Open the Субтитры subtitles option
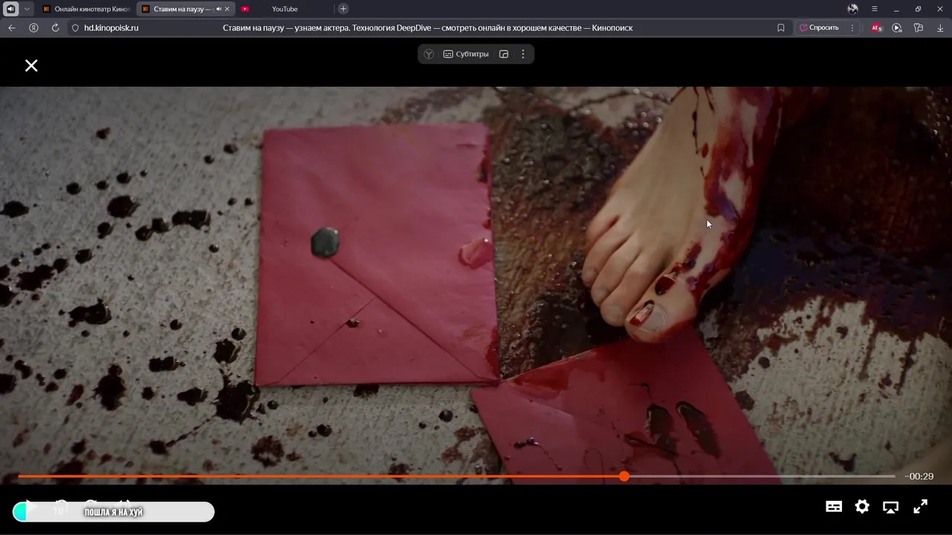The image size is (952, 535). 466,54
